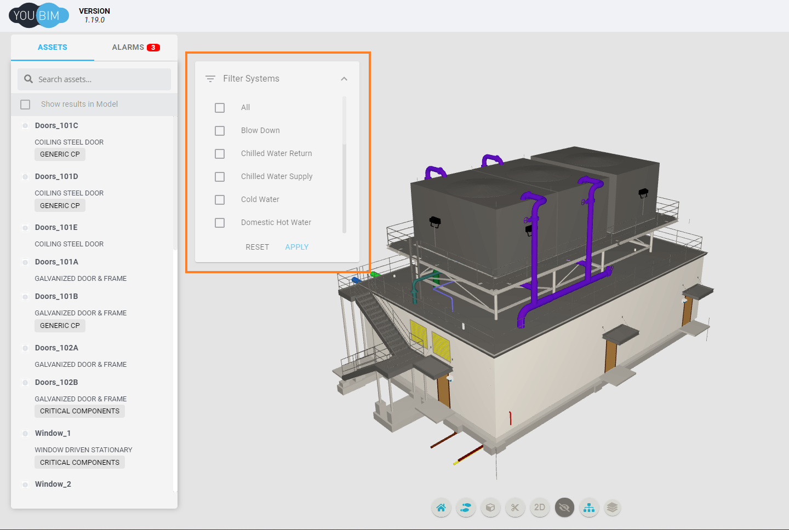Activate the footsteps walk mode icon
Screen dimensions: 789x530
(466, 508)
